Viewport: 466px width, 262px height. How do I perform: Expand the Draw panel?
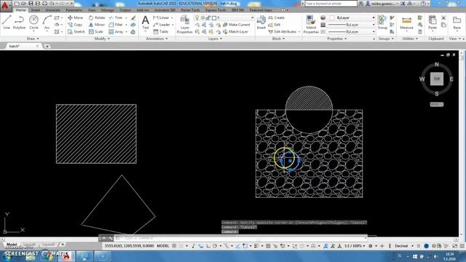click(x=33, y=39)
